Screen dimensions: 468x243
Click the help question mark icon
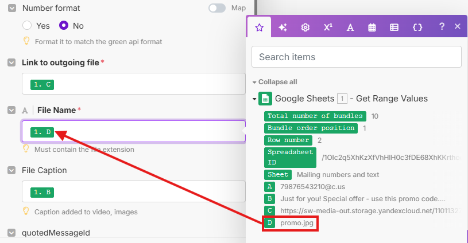442,26
